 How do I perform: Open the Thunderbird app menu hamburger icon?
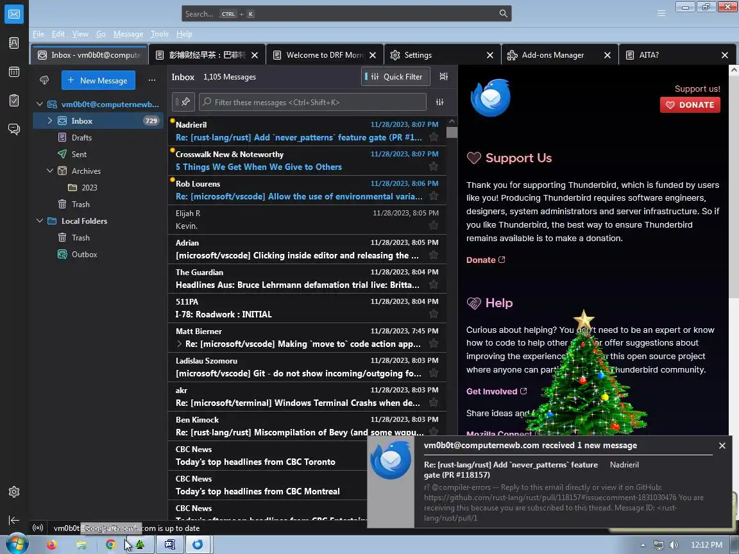click(x=661, y=13)
